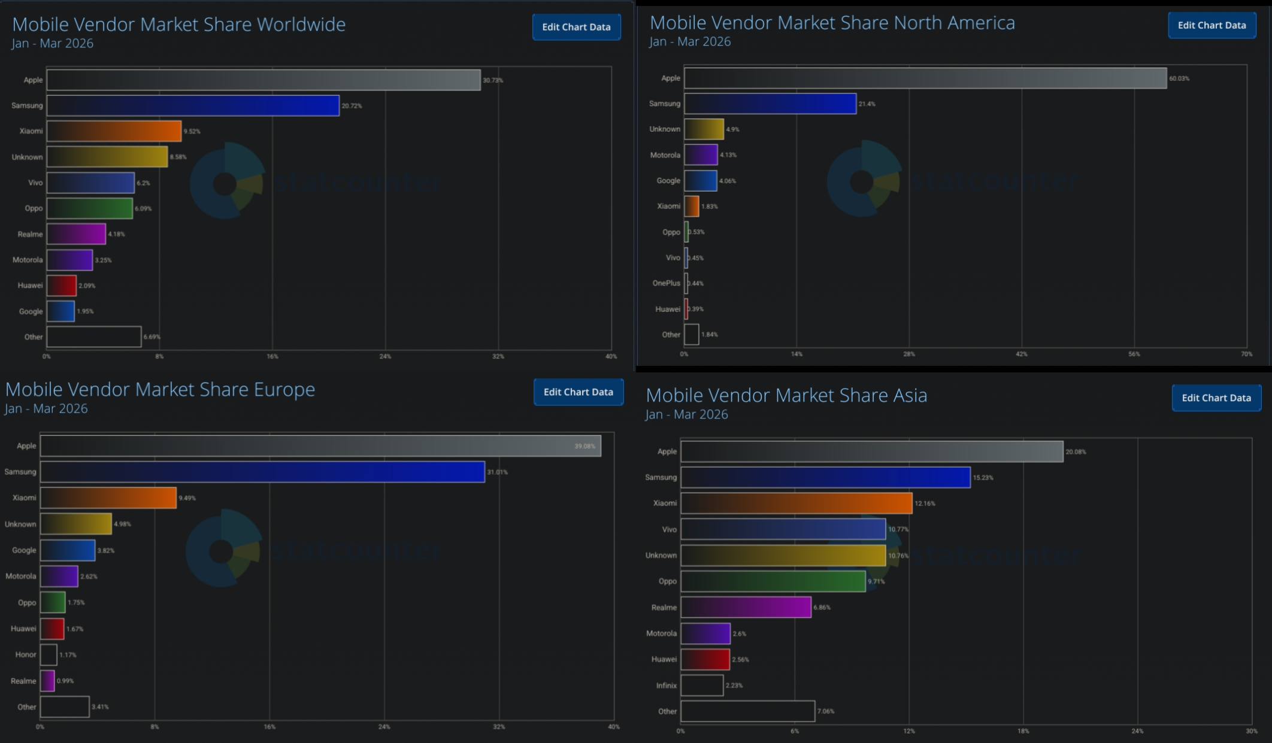1272x743 pixels.
Task: Select Samsung bar in North America chart
Action: (770, 104)
